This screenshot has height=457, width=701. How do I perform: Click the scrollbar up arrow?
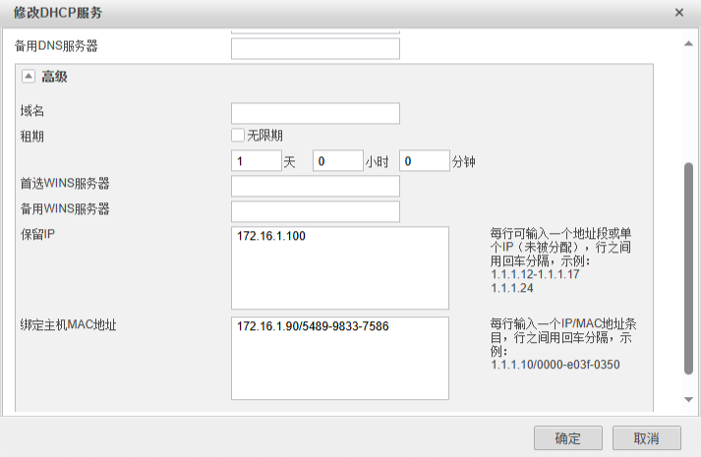pos(688,44)
